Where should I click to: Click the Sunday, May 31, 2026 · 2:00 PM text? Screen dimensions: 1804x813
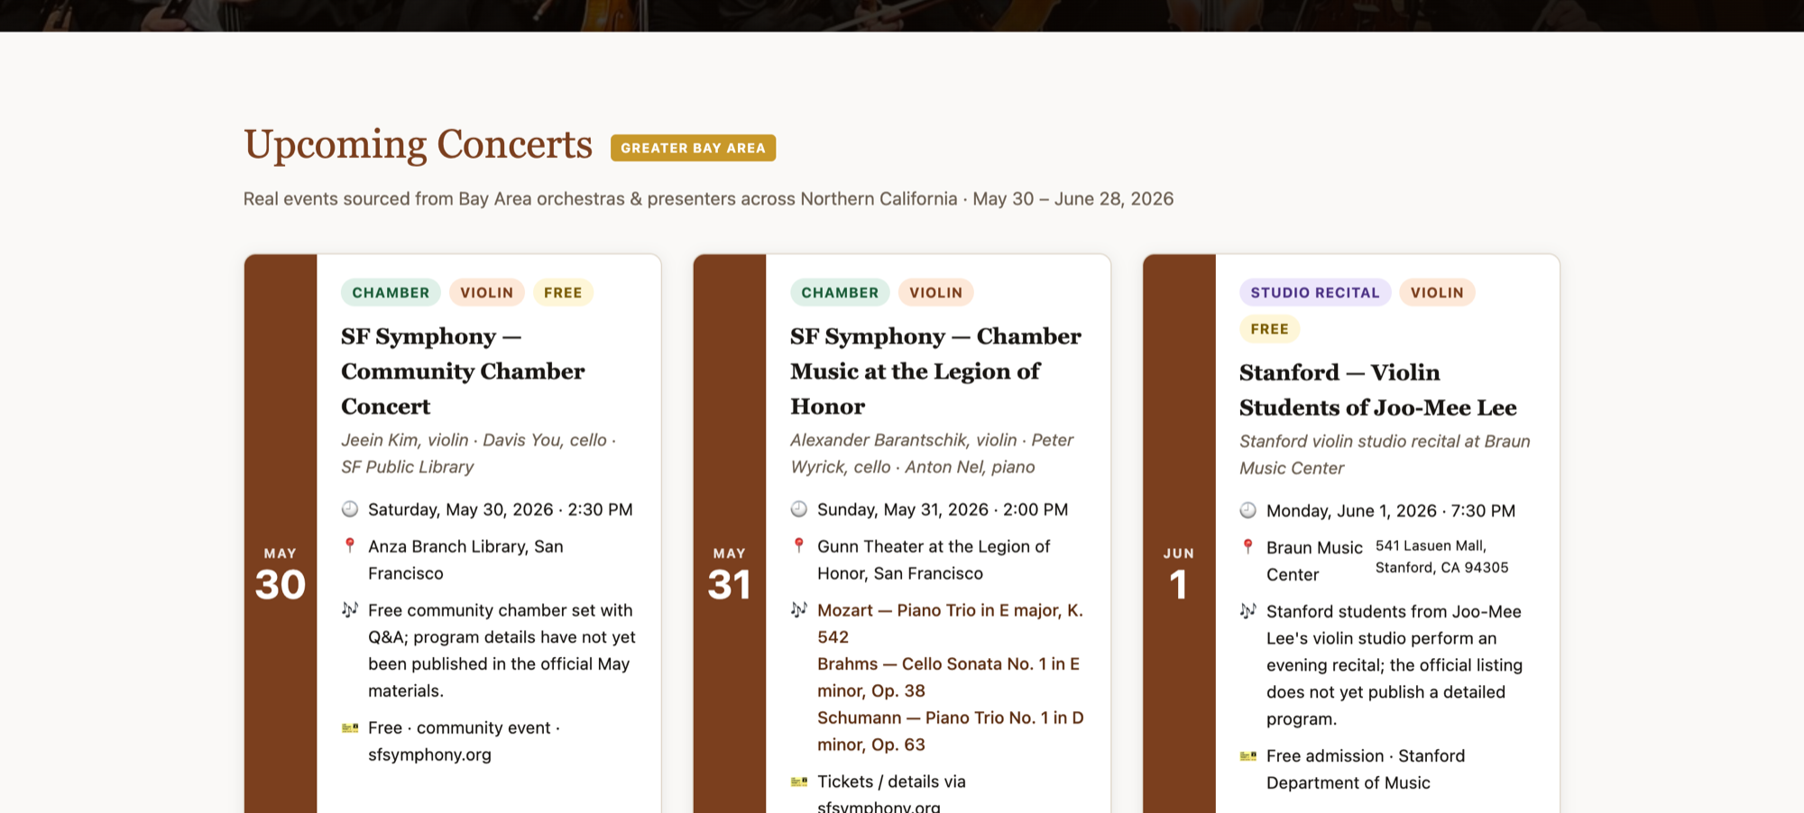tap(943, 509)
